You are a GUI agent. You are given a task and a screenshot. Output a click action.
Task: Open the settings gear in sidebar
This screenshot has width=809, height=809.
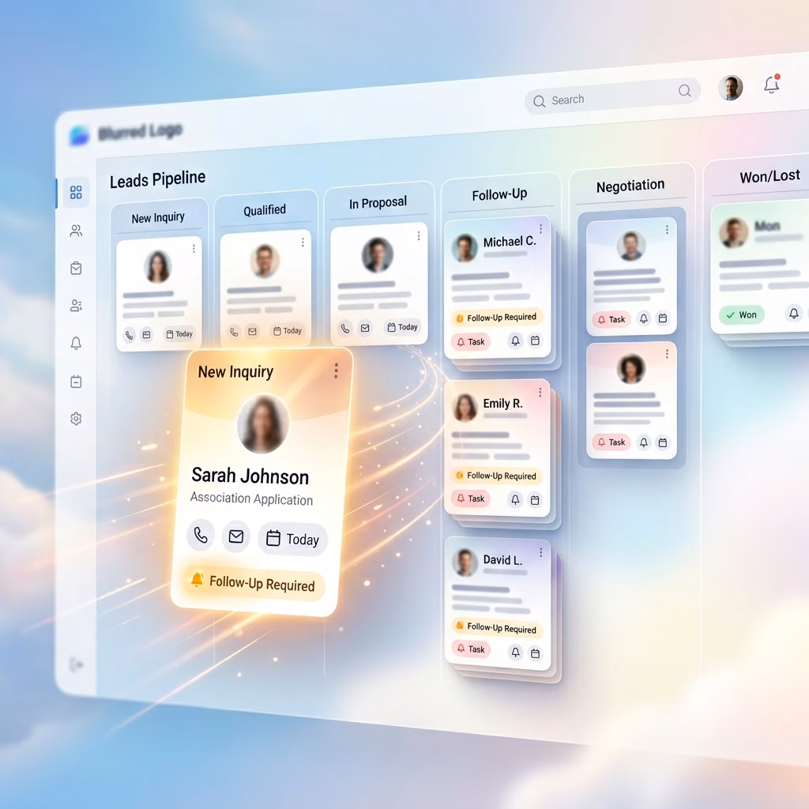pos(76,419)
